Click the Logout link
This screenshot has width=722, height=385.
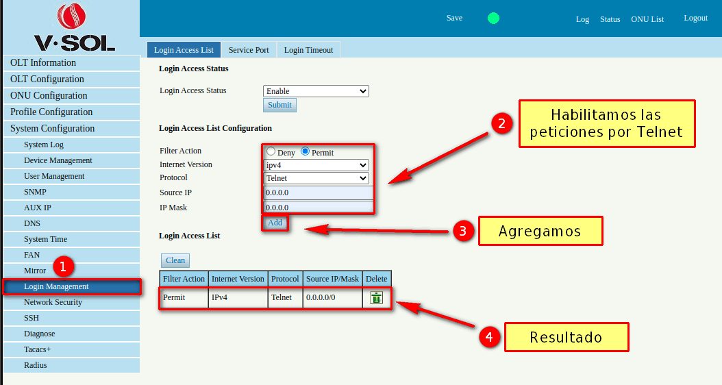(x=695, y=18)
